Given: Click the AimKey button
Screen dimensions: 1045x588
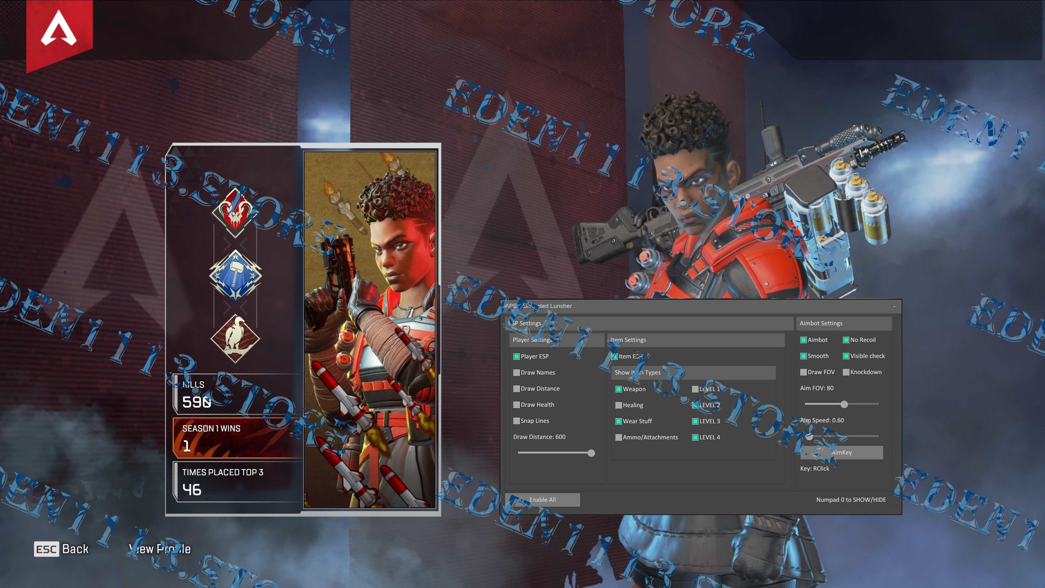Looking at the screenshot, I should coord(841,452).
